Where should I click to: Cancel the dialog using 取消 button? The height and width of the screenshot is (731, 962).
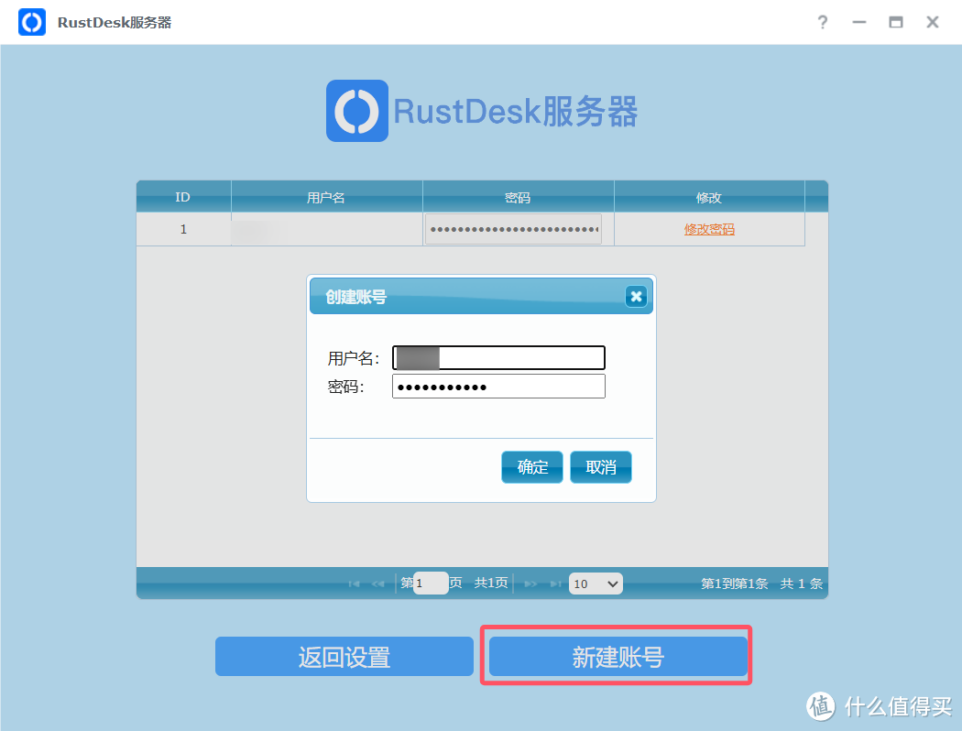coord(600,467)
